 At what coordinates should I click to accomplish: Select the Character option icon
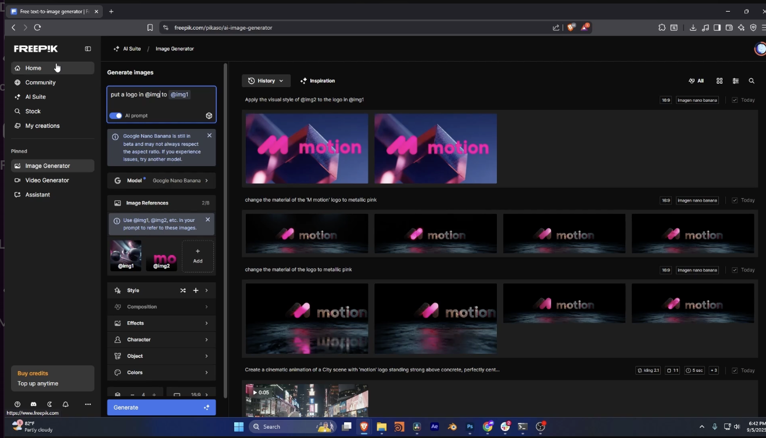pos(118,339)
